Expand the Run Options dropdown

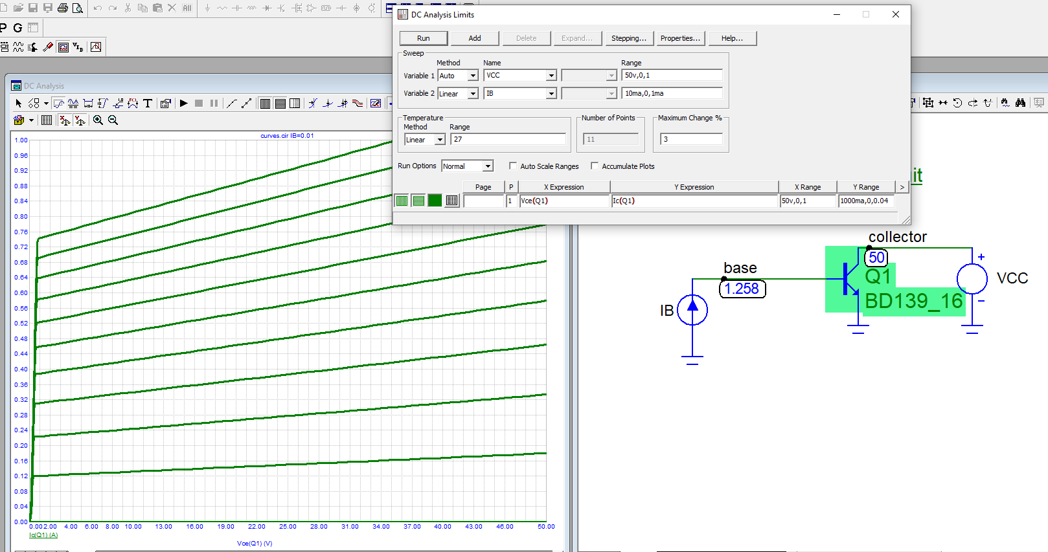point(488,166)
